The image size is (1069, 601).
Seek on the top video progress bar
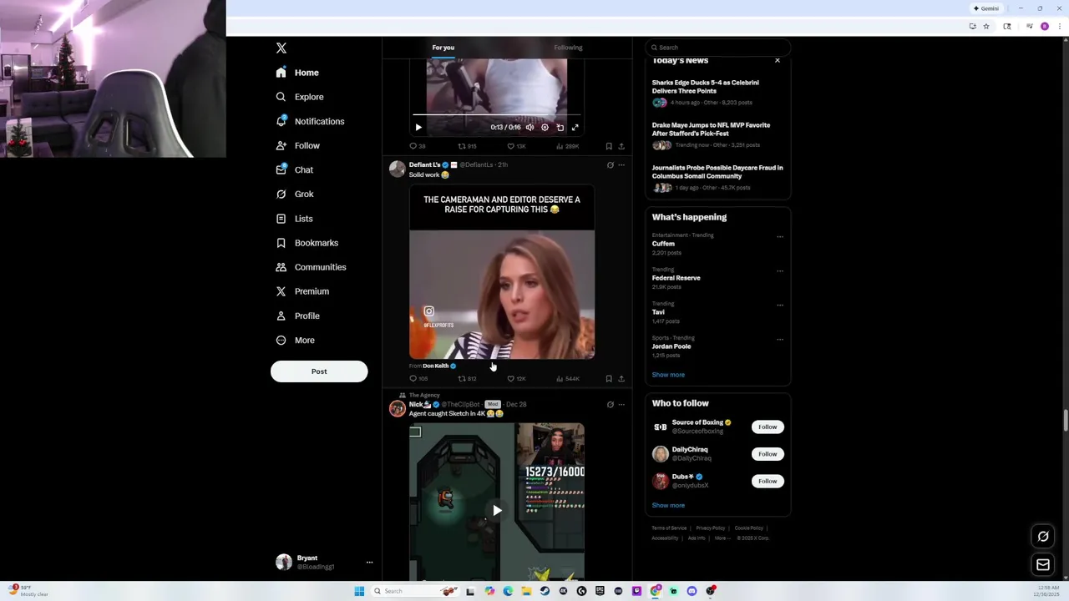[x=497, y=115]
